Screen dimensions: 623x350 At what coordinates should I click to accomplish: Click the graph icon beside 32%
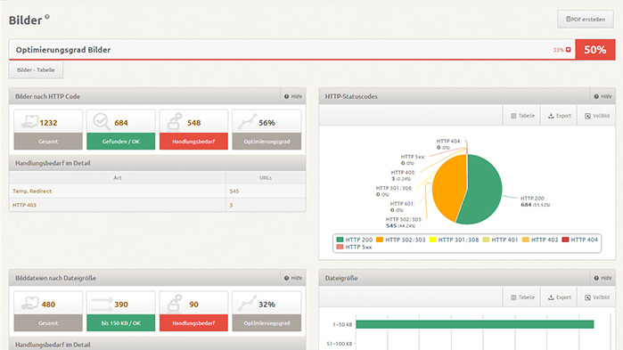[x=248, y=303]
